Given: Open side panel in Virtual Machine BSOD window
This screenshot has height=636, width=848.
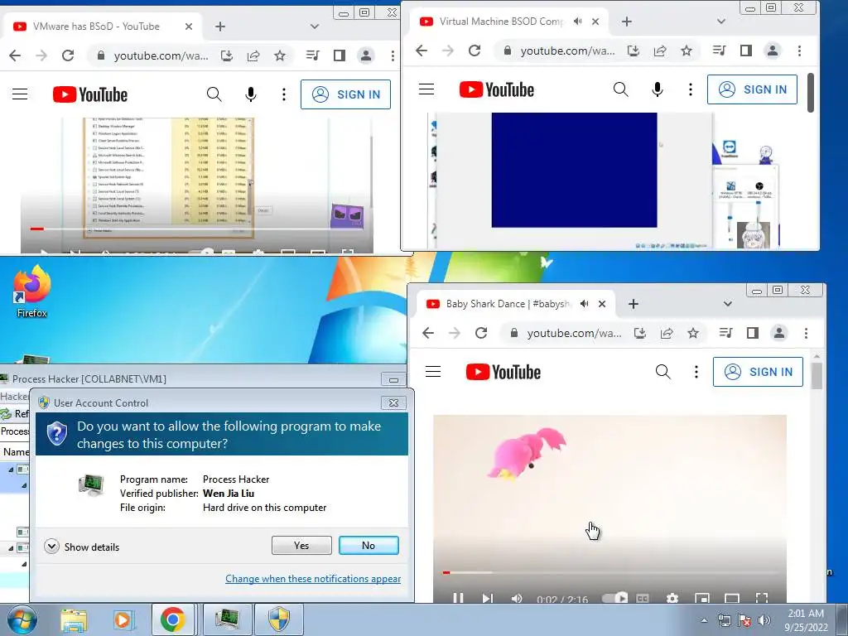Looking at the screenshot, I should coord(746,51).
